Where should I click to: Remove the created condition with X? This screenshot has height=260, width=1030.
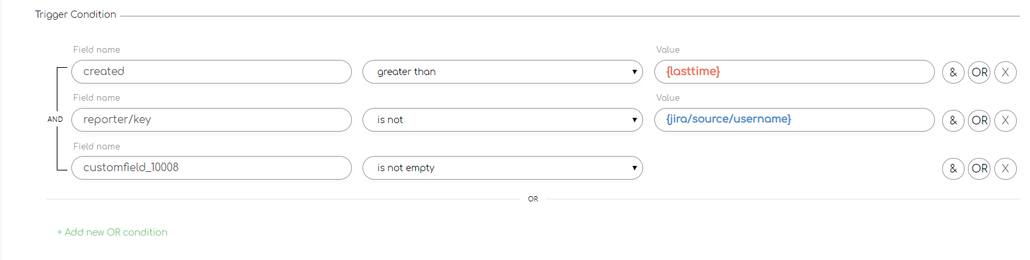click(1005, 72)
